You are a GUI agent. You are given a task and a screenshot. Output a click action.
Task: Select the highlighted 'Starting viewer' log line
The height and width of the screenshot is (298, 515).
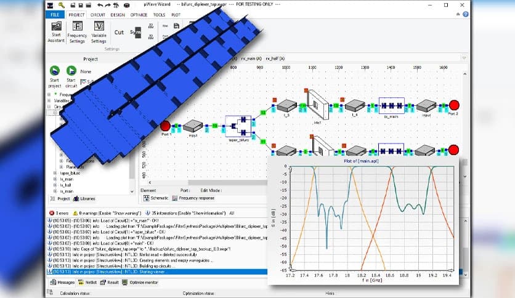pyautogui.click(x=157, y=272)
